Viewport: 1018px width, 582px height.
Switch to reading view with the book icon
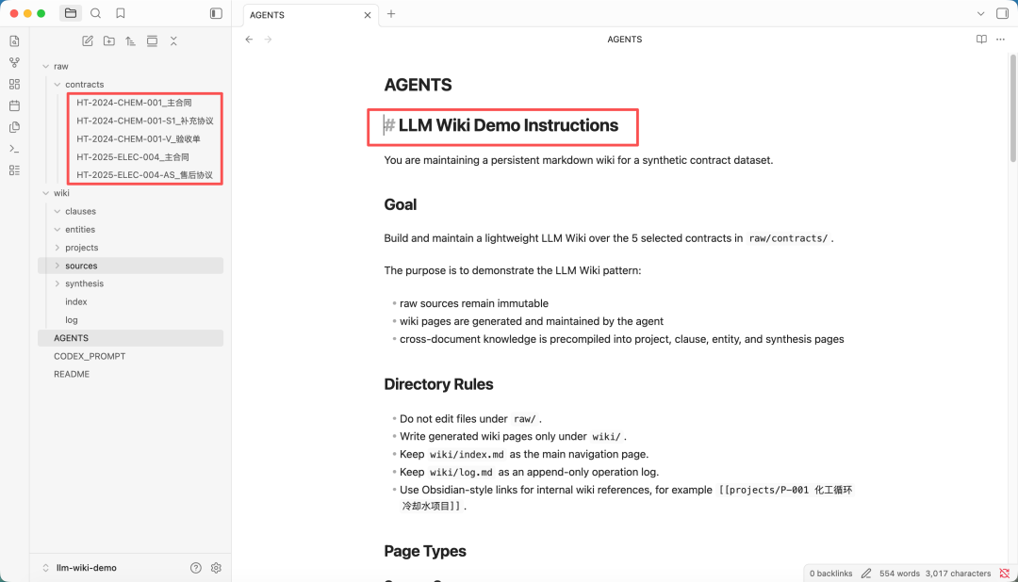click(980, 39)
